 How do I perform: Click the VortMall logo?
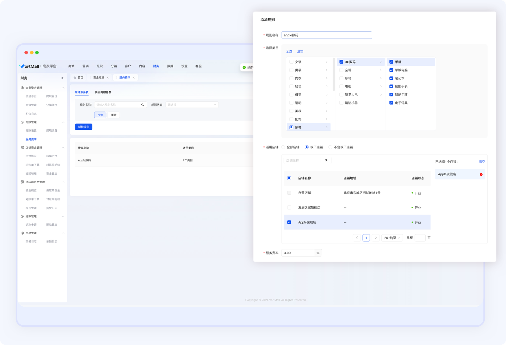tap(29, 66)
